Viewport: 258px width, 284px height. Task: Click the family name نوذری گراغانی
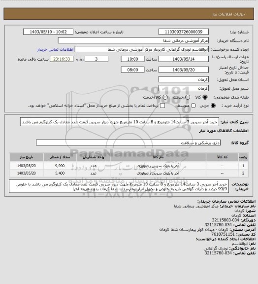pyautogui.click(x=216, y=248)
